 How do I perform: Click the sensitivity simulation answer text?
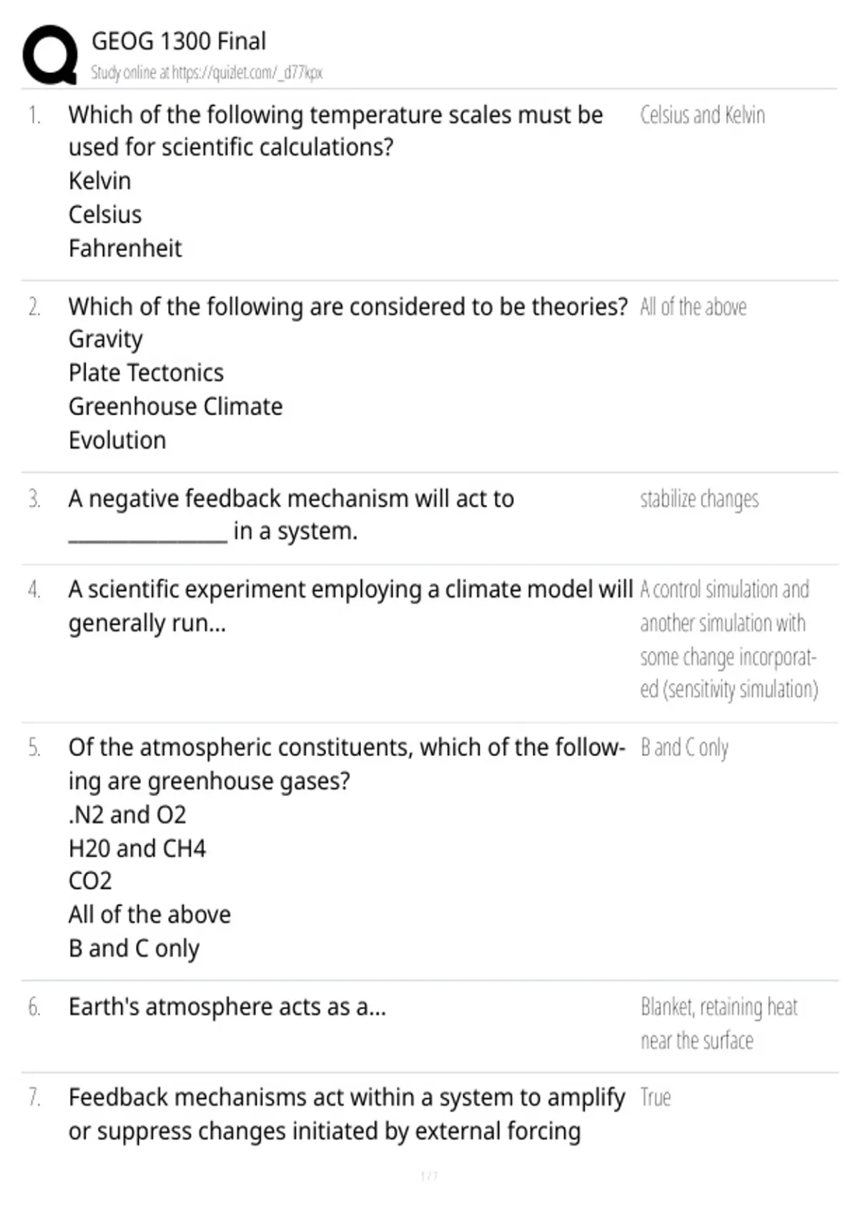[x=729, y=639]
